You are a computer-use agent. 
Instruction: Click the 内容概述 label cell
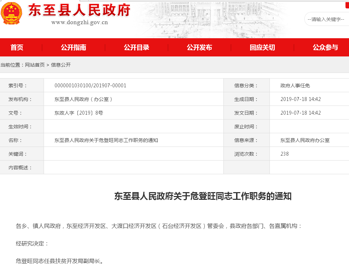click(x=22, y=168)
